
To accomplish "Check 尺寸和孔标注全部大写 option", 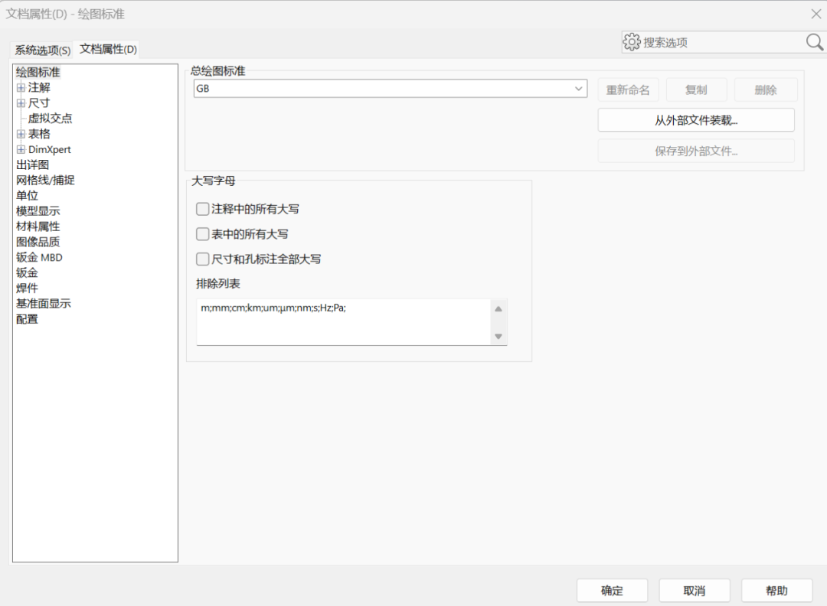I will point(203,259).
